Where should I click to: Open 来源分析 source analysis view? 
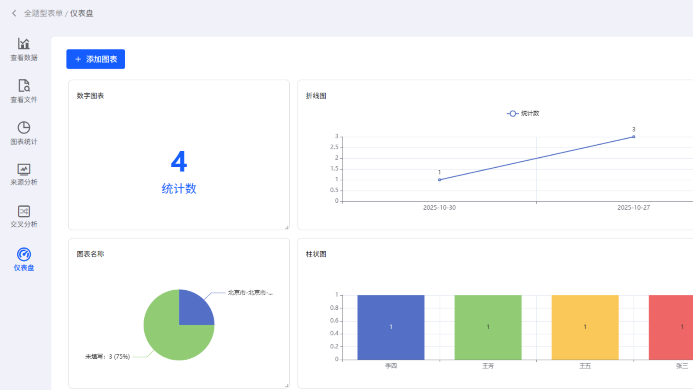pos(24,169)
